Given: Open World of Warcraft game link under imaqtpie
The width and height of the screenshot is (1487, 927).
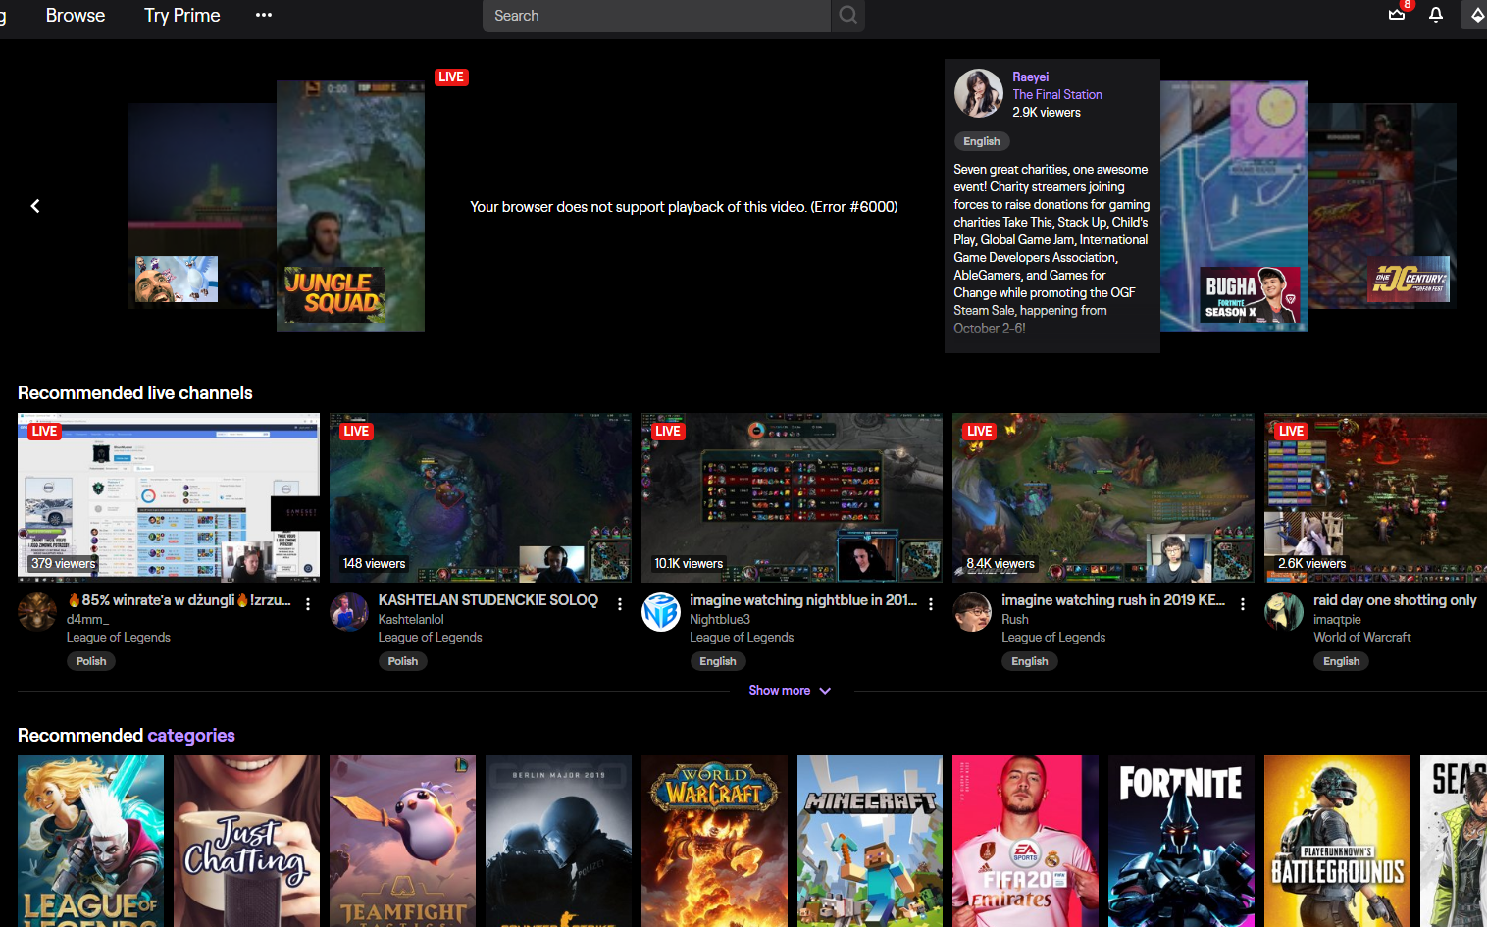Looking at the screenshot, I should pos(1362,638).
